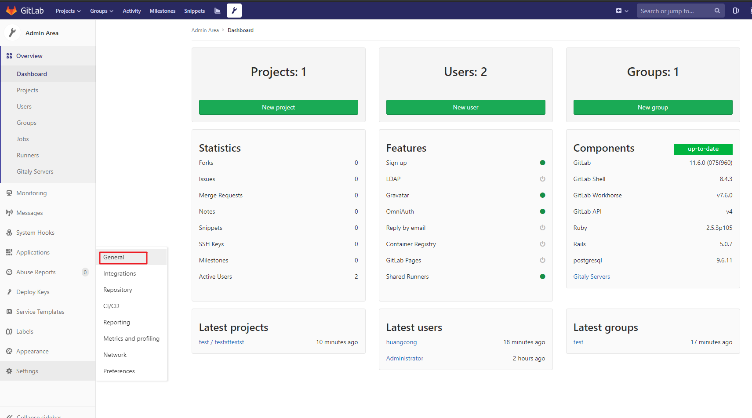Click the Gravatar enabled green dot
Screen dimensions: 752x418
(x=542, y=195)
